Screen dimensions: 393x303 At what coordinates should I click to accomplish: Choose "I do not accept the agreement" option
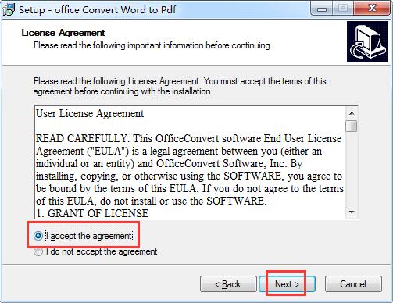pos(38,251)
